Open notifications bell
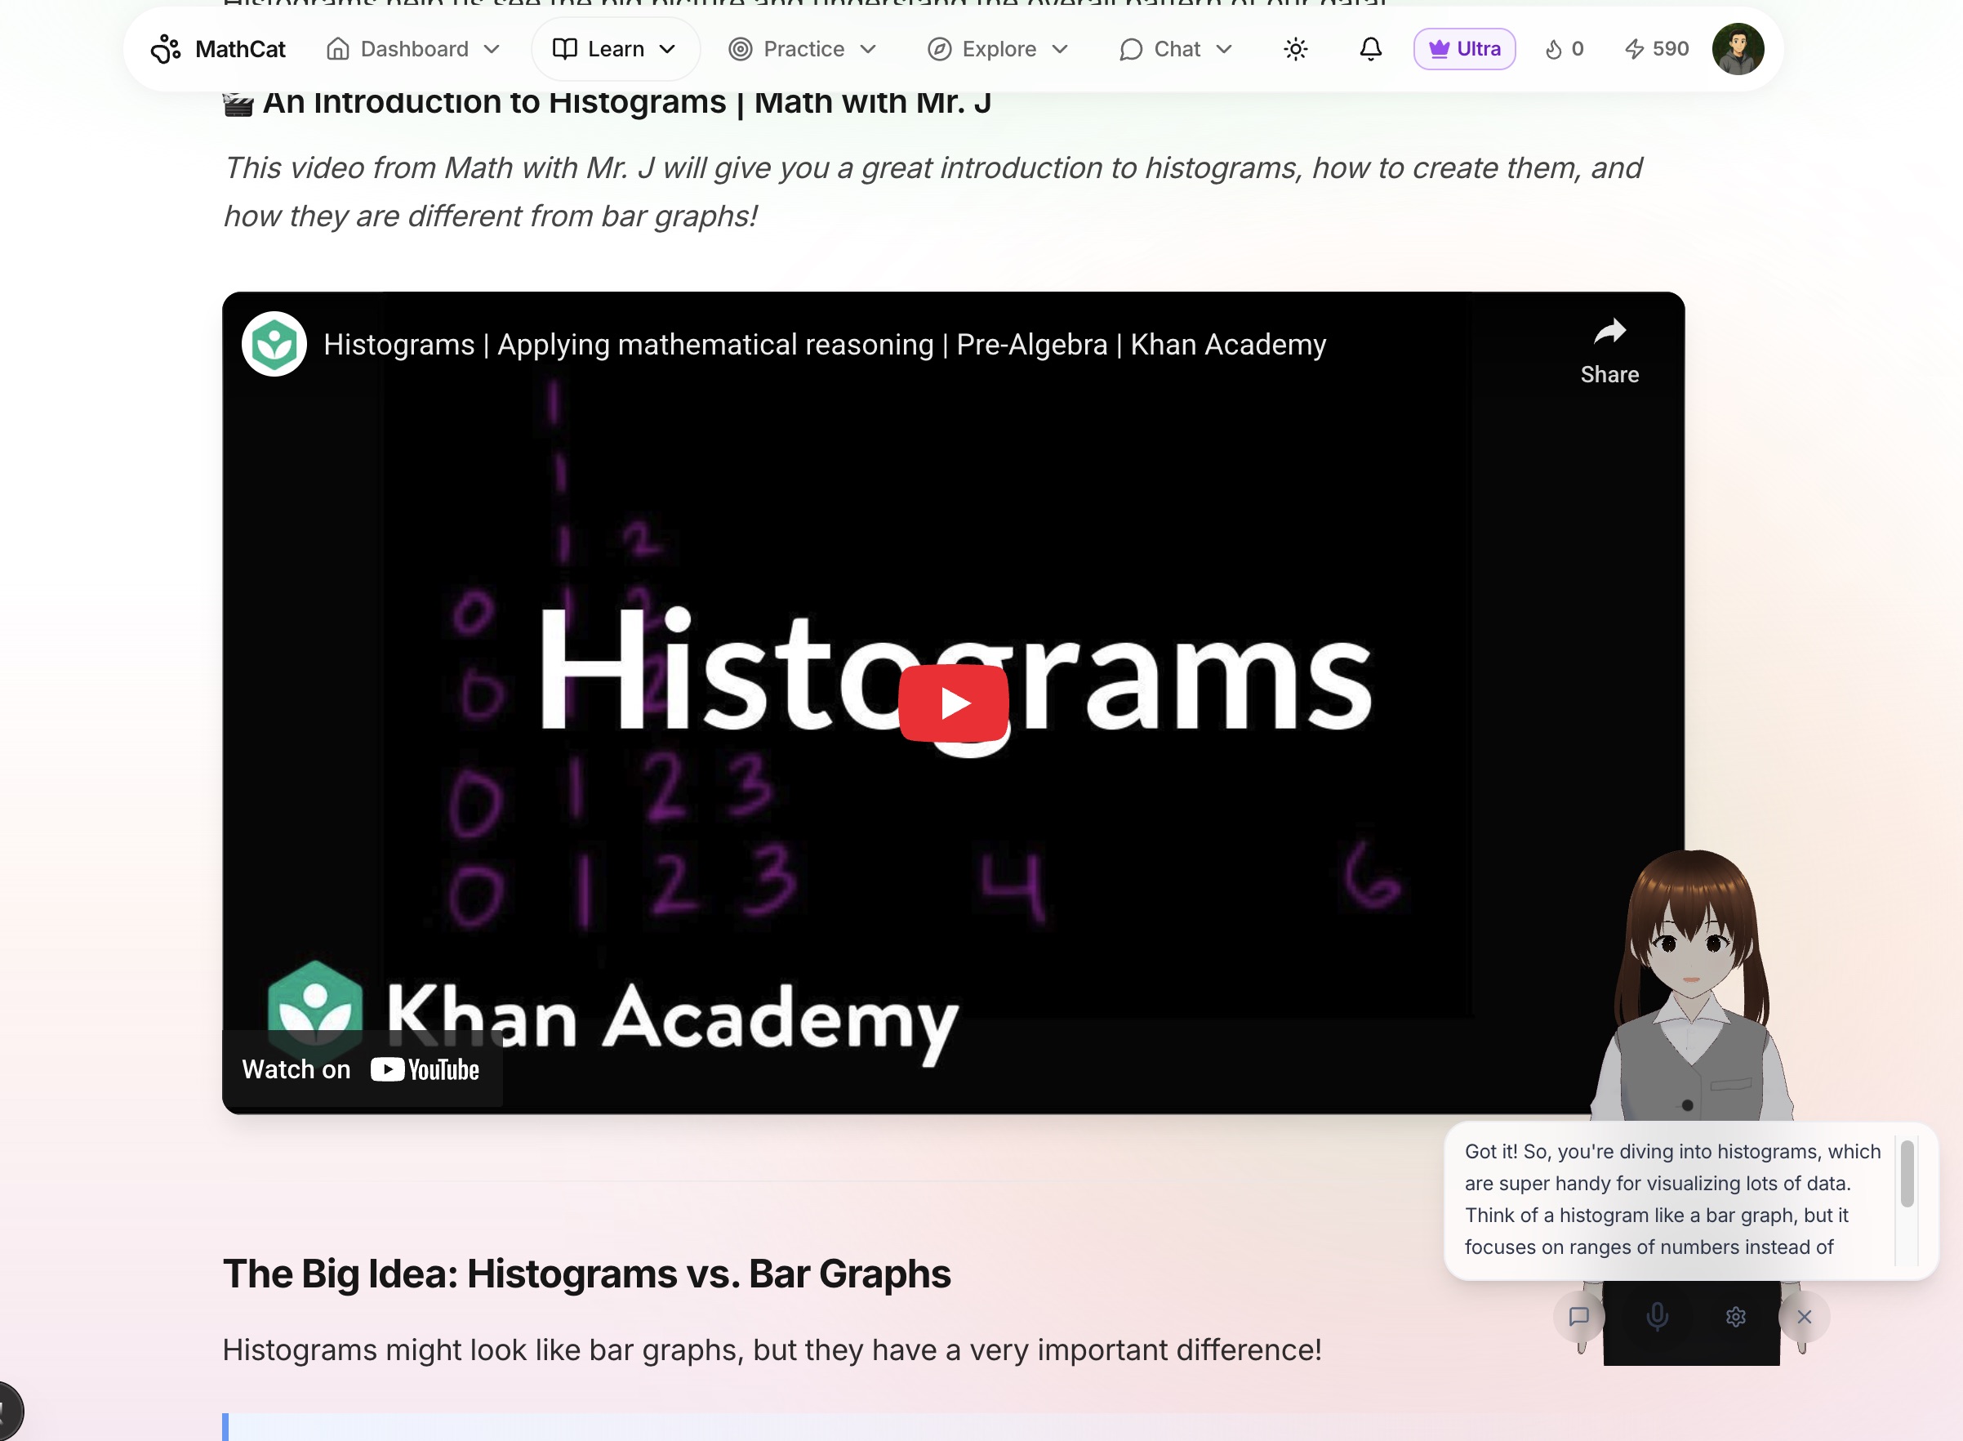Viewport: 1963px width, 1441px height. (1370, 49)
